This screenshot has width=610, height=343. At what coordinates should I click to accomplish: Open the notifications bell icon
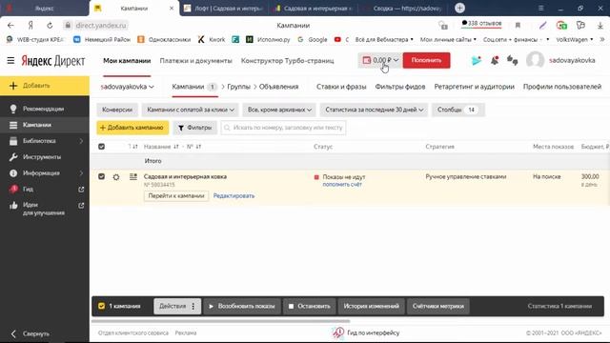(495, 60)
